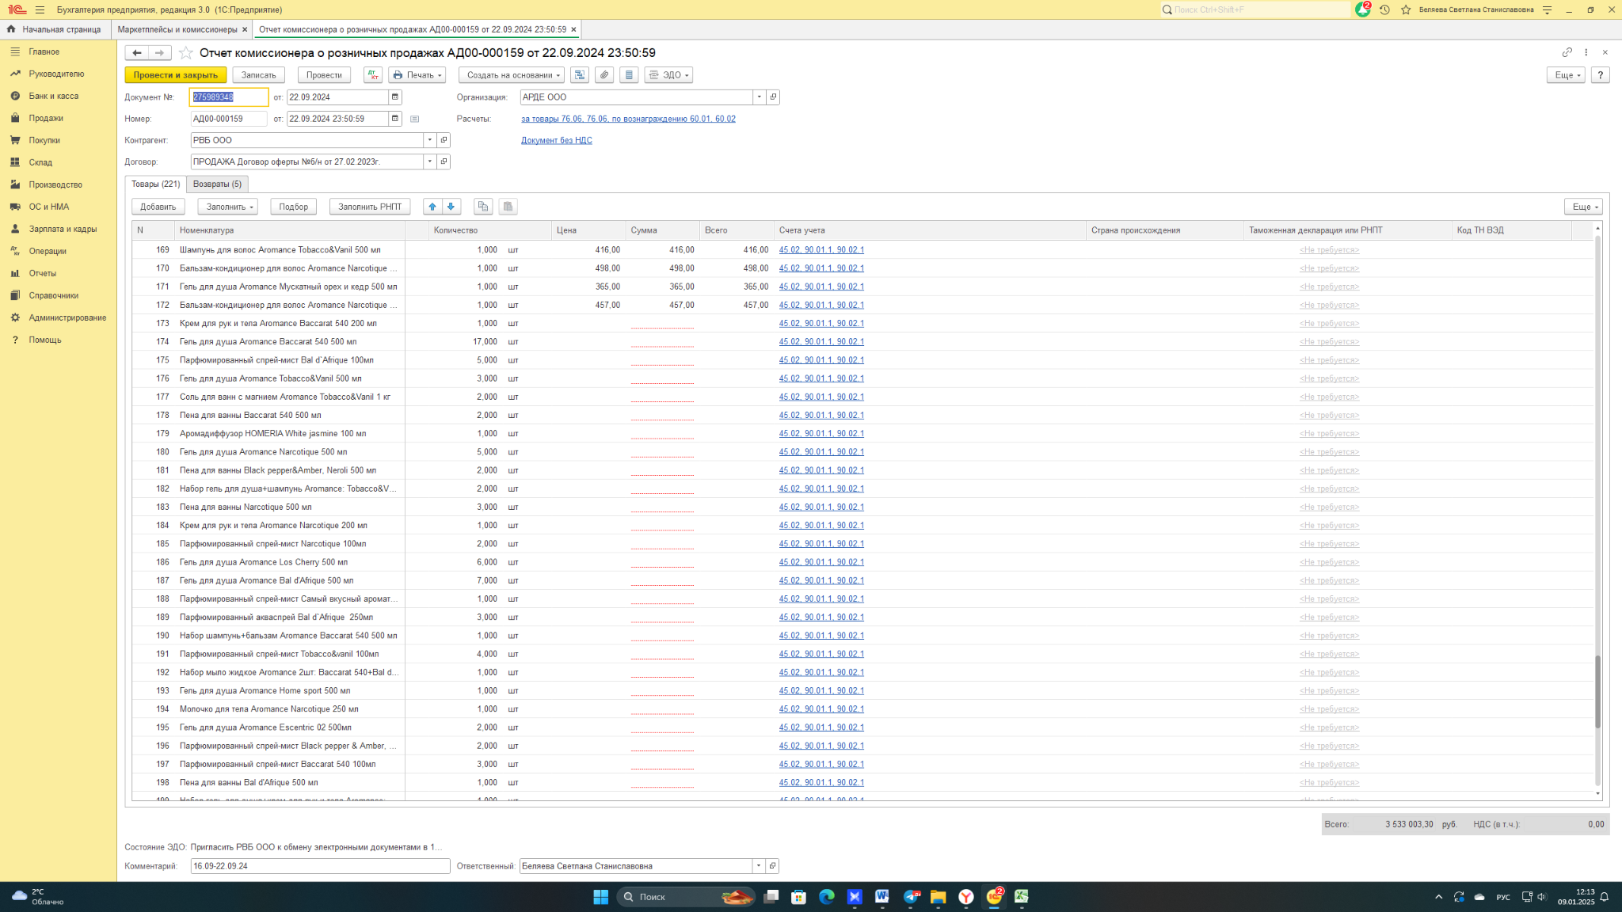
Task: Expand the Печать dropdown
Action: pyautogui.click(x=418, y=75)
